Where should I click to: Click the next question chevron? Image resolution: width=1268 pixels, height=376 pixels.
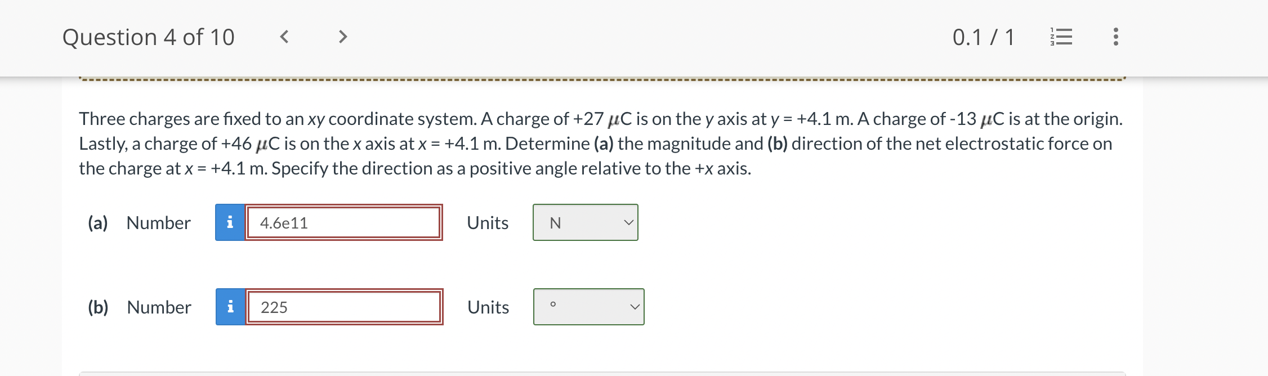pyautogui.click(x=342, y=37)
